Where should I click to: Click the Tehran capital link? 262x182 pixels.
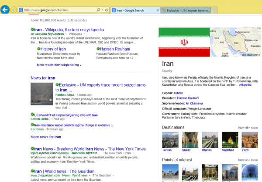pyautogui.click(x=178, y=93)
